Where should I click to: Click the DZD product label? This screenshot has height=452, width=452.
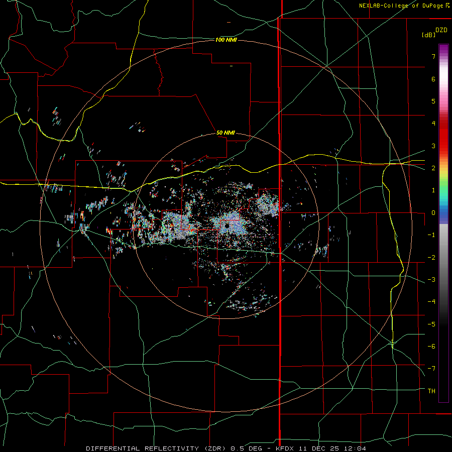[x=441, y=30]
